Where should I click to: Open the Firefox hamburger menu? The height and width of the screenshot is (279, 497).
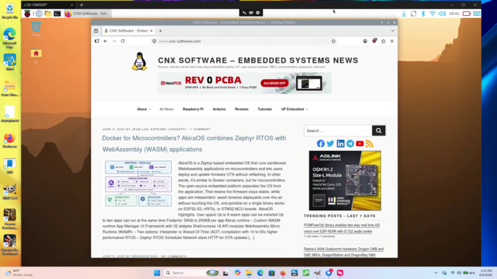pos(392,41)
